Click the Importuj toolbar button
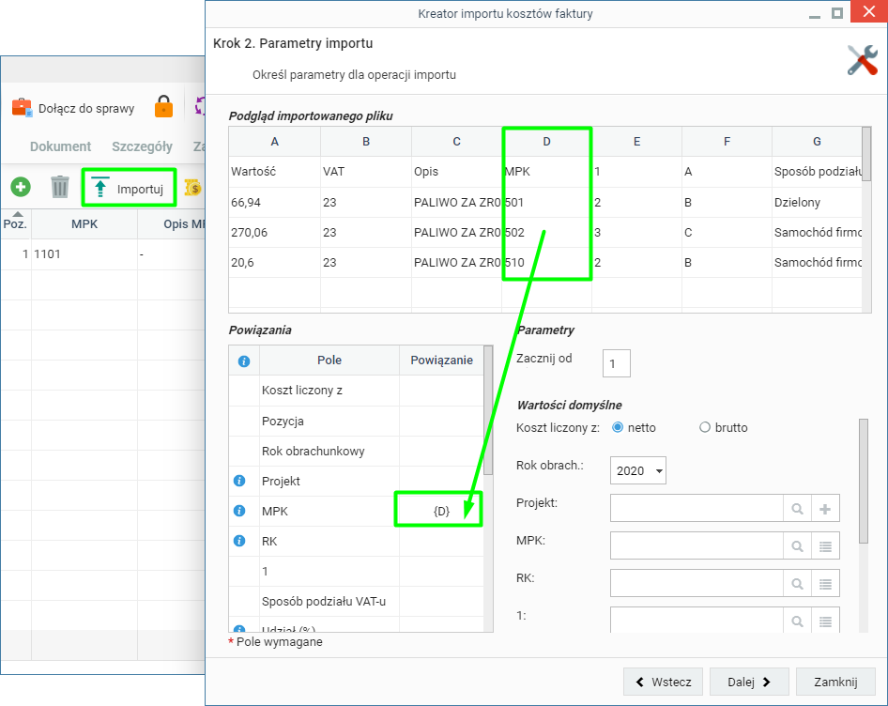The width and height of the screenshot is (888, 706). [130, 188]
